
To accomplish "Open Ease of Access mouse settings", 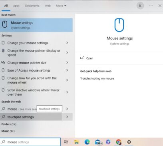I will pos(31,70).
